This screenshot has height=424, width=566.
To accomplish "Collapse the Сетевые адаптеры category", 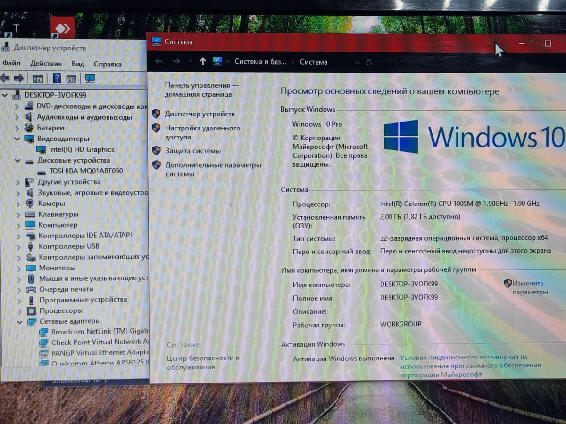I will point(20,322).
